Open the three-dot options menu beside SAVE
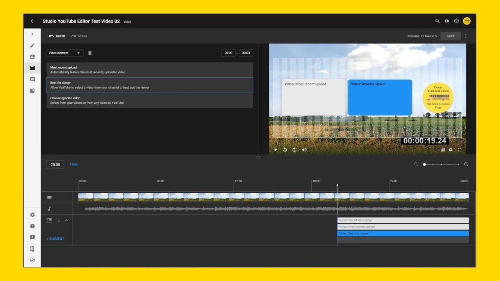The height and width of the screenshot is (281, 500). coord(466,36)
